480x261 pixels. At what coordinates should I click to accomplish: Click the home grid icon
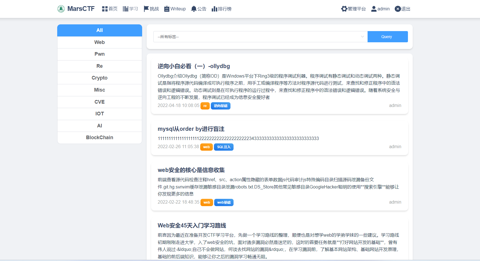(105, 9)
